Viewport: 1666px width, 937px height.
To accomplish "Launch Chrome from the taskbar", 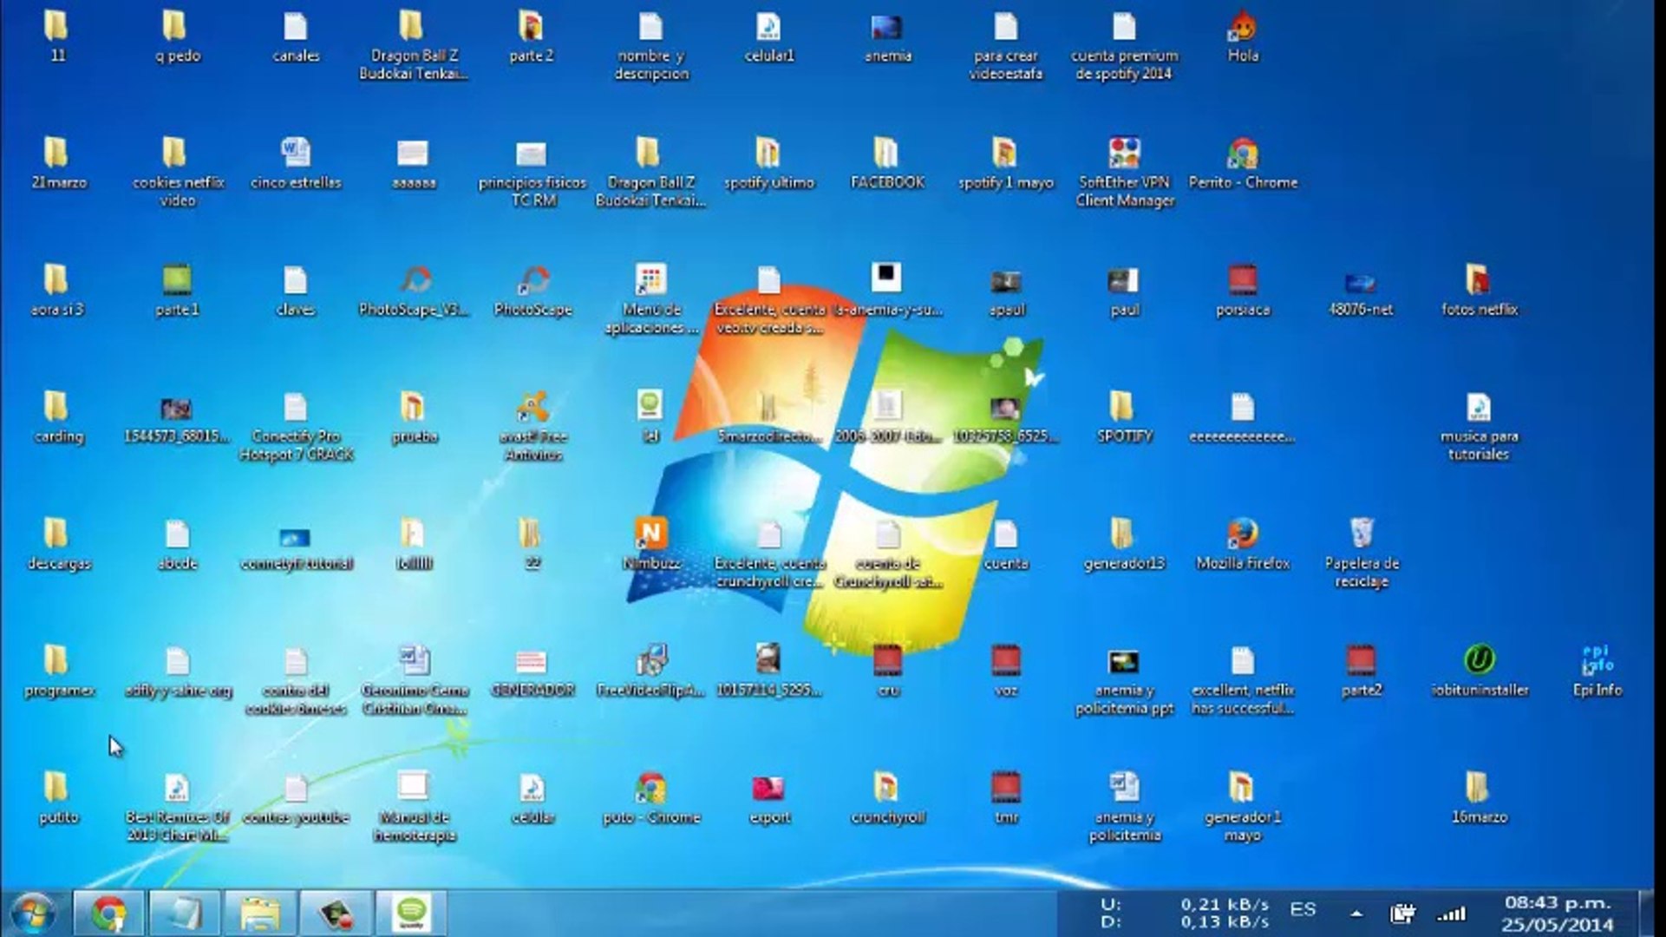I will (x=109, y=913).
